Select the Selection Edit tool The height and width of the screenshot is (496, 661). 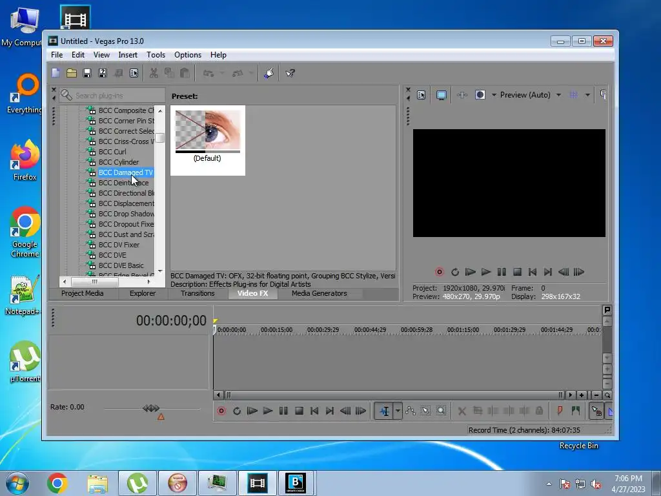(426, 411)
